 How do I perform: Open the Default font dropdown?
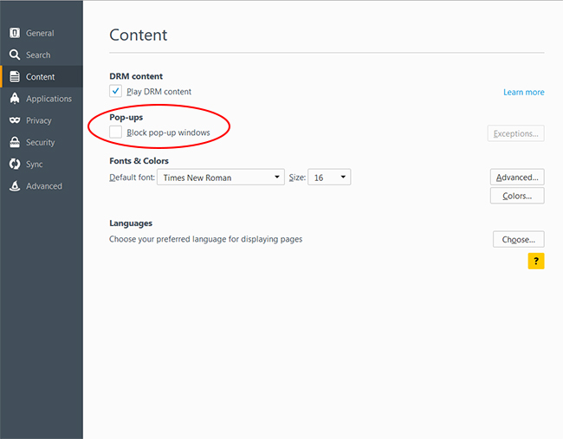pos(221,177)
